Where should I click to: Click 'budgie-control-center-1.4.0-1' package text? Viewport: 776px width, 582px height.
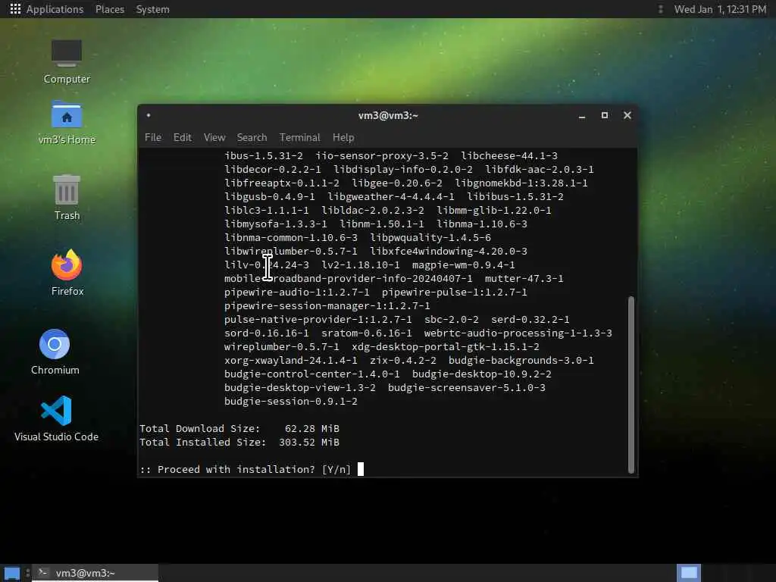(312, 374)
